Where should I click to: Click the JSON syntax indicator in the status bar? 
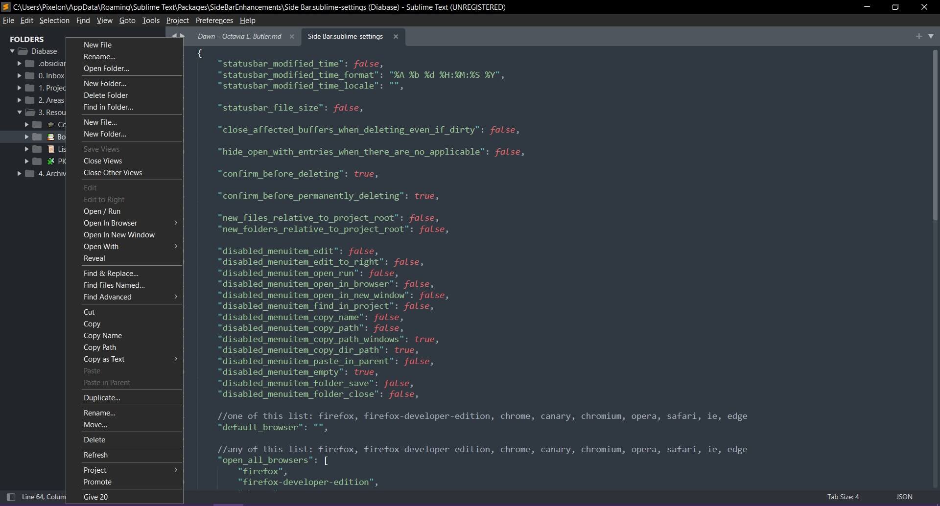[x=903, y=497]
